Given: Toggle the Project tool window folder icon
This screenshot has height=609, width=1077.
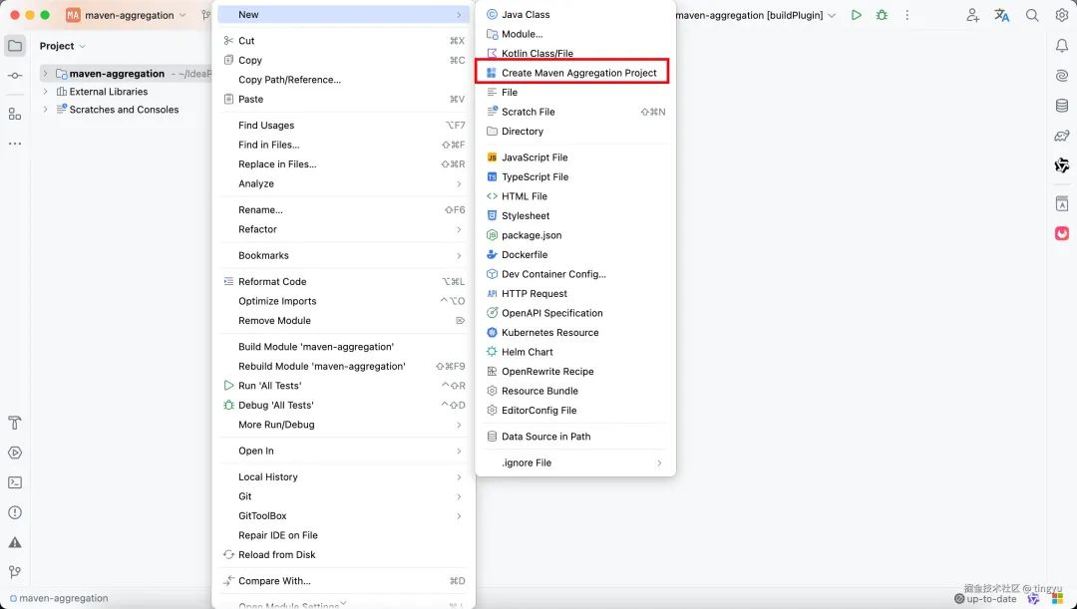Looking at the screenshot, I should [x=15, y=44].
